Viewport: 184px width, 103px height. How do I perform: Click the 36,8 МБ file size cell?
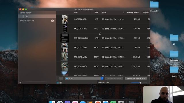(137, 57)
